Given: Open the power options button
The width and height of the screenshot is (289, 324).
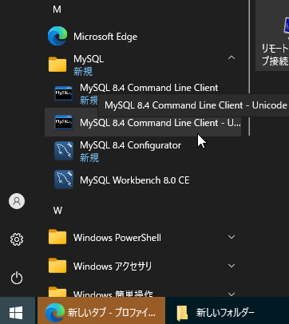Looking at the screenshot, I should tap(17, 278).
